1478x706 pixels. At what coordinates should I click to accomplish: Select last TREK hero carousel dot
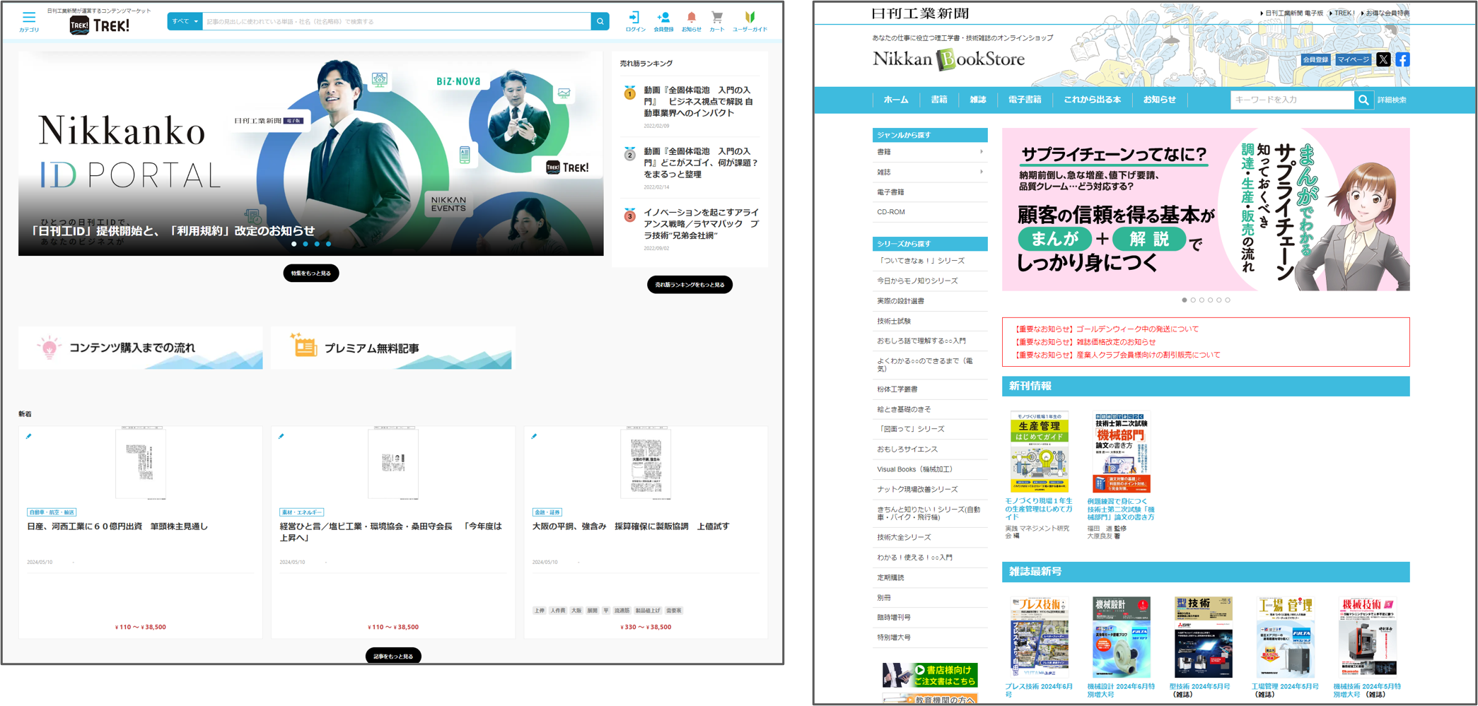click(x=328, y=244)
